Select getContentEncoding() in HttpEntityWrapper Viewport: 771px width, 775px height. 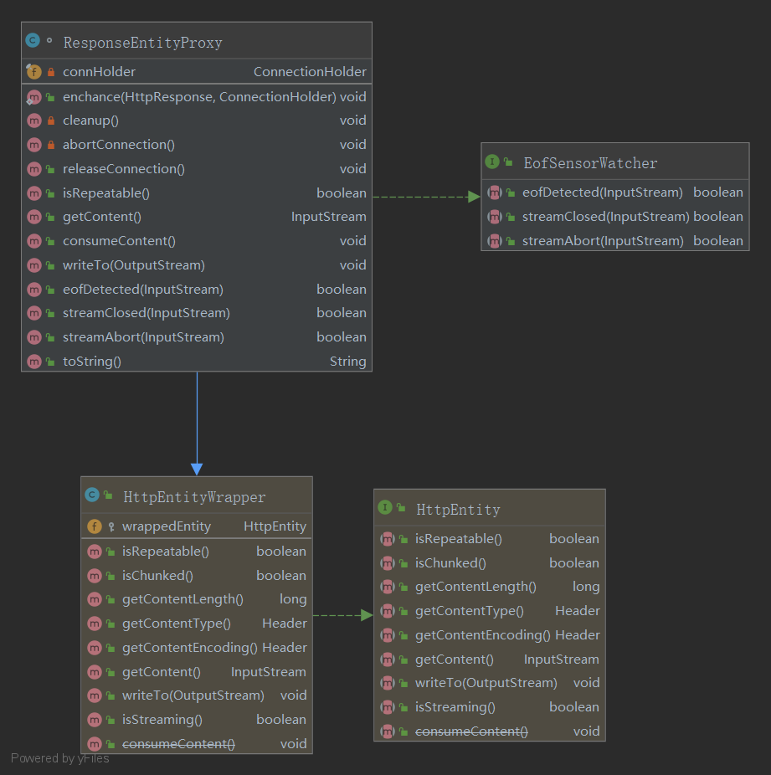point(190,648)
